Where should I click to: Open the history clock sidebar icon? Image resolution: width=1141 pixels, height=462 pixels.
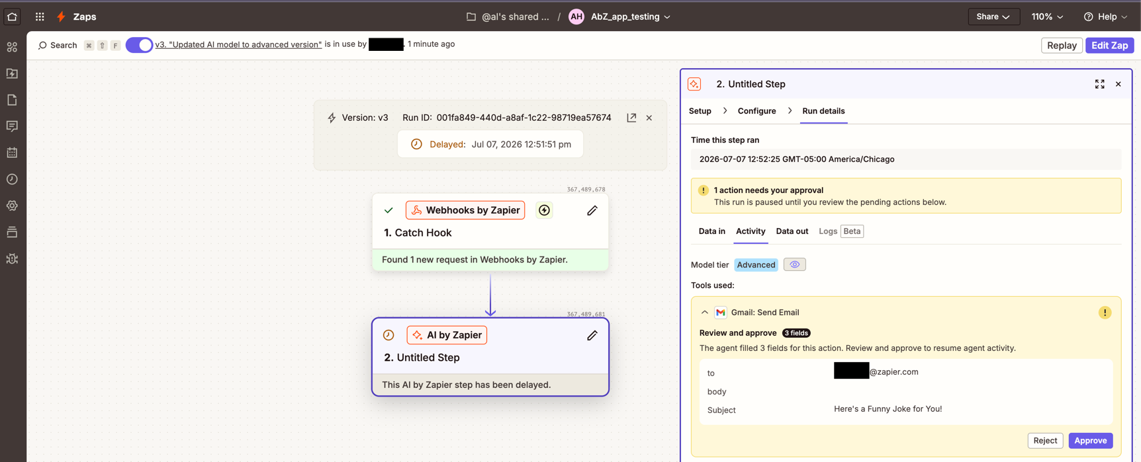12,179
